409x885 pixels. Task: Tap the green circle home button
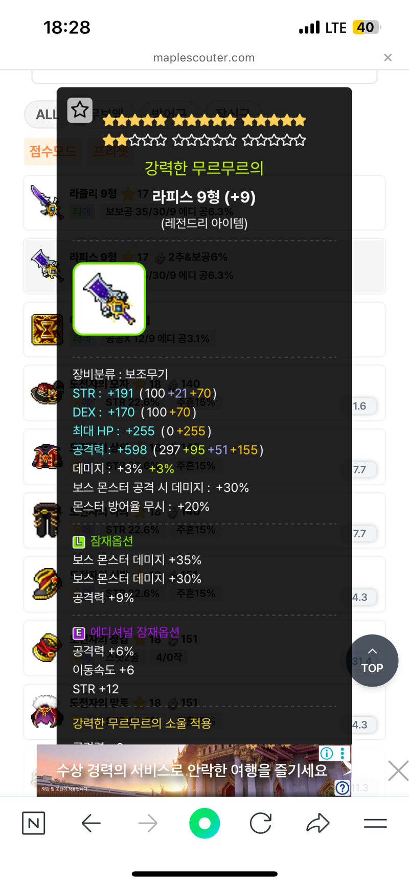[x=204, y=823]
